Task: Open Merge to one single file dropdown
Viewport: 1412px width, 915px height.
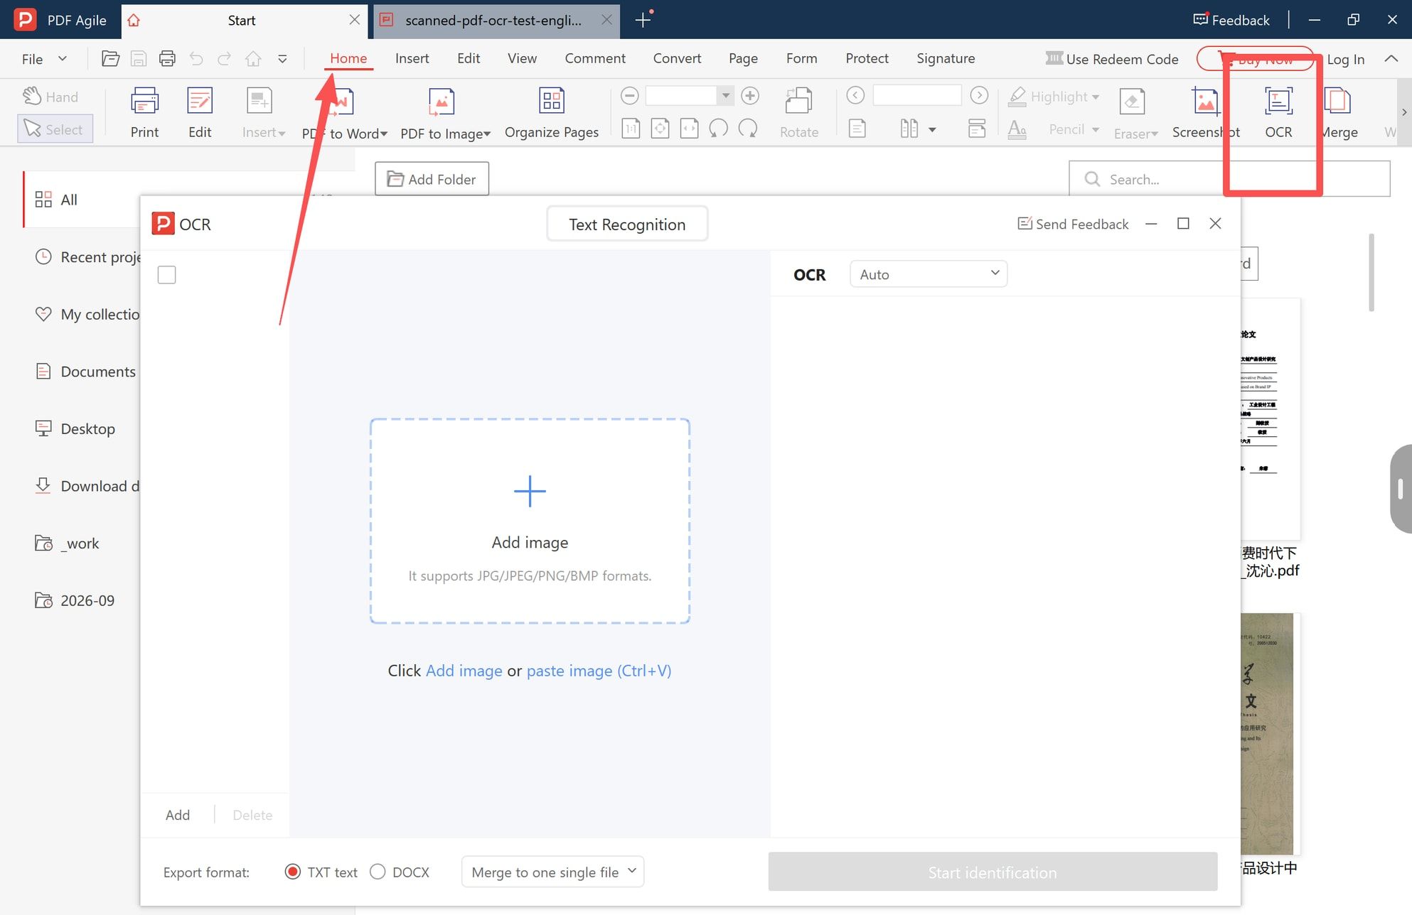Action: pos(553,872)
